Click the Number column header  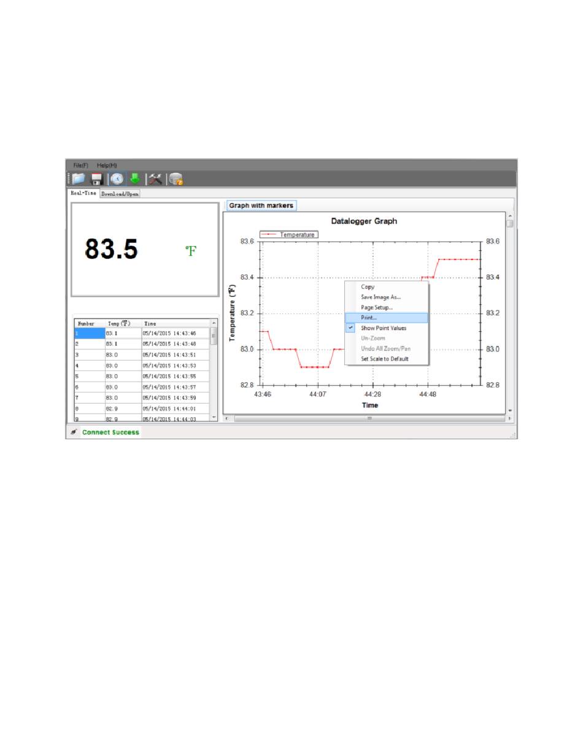click(89, 323)
